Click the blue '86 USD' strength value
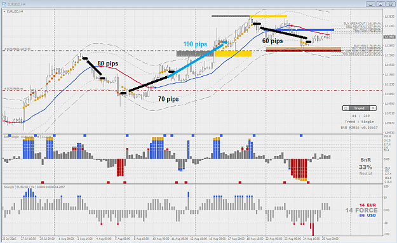The height and width of the screenshot is (243, 397). 368,216
